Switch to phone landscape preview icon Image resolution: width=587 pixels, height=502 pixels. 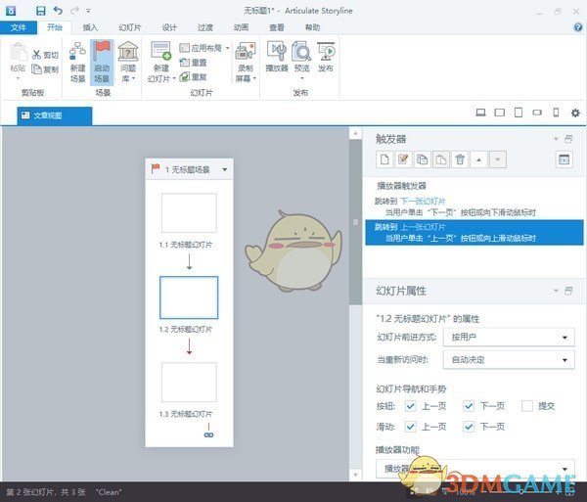537,113
